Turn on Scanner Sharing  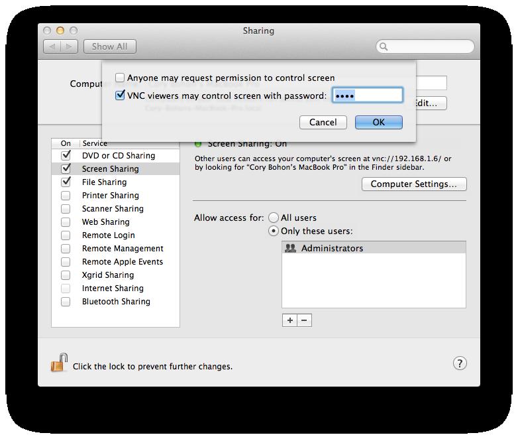pos(66,209)
